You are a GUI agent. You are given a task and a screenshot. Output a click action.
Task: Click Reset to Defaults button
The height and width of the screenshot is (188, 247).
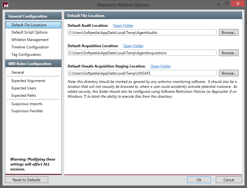27,180
